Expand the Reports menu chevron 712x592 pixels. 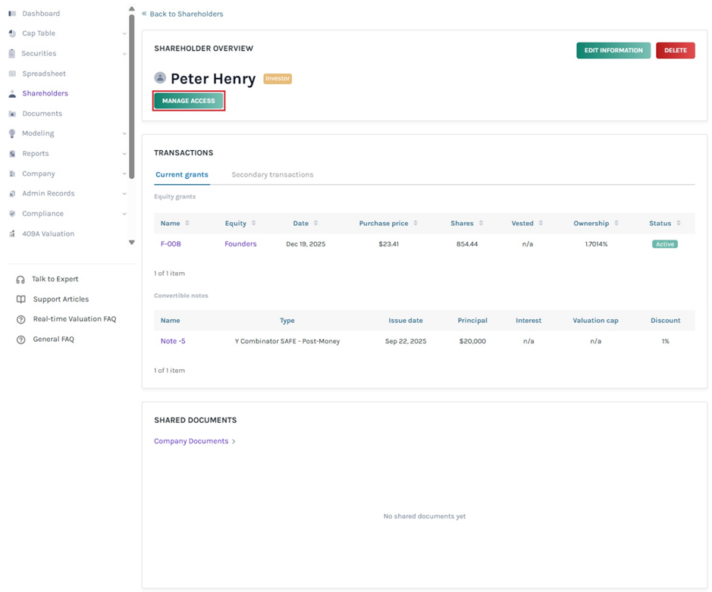124,153
